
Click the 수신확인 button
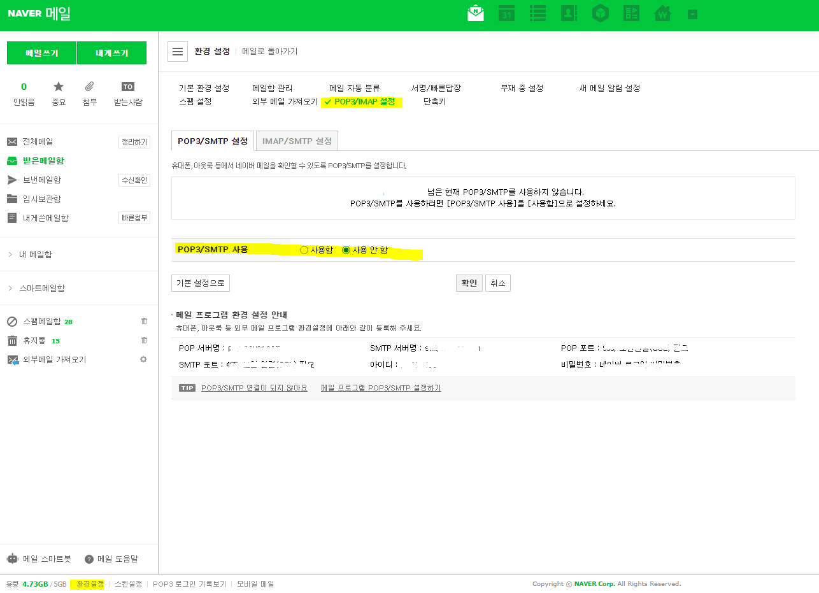tap(134, 180)
